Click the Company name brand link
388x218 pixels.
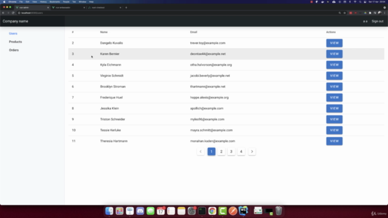pos(15,21)
